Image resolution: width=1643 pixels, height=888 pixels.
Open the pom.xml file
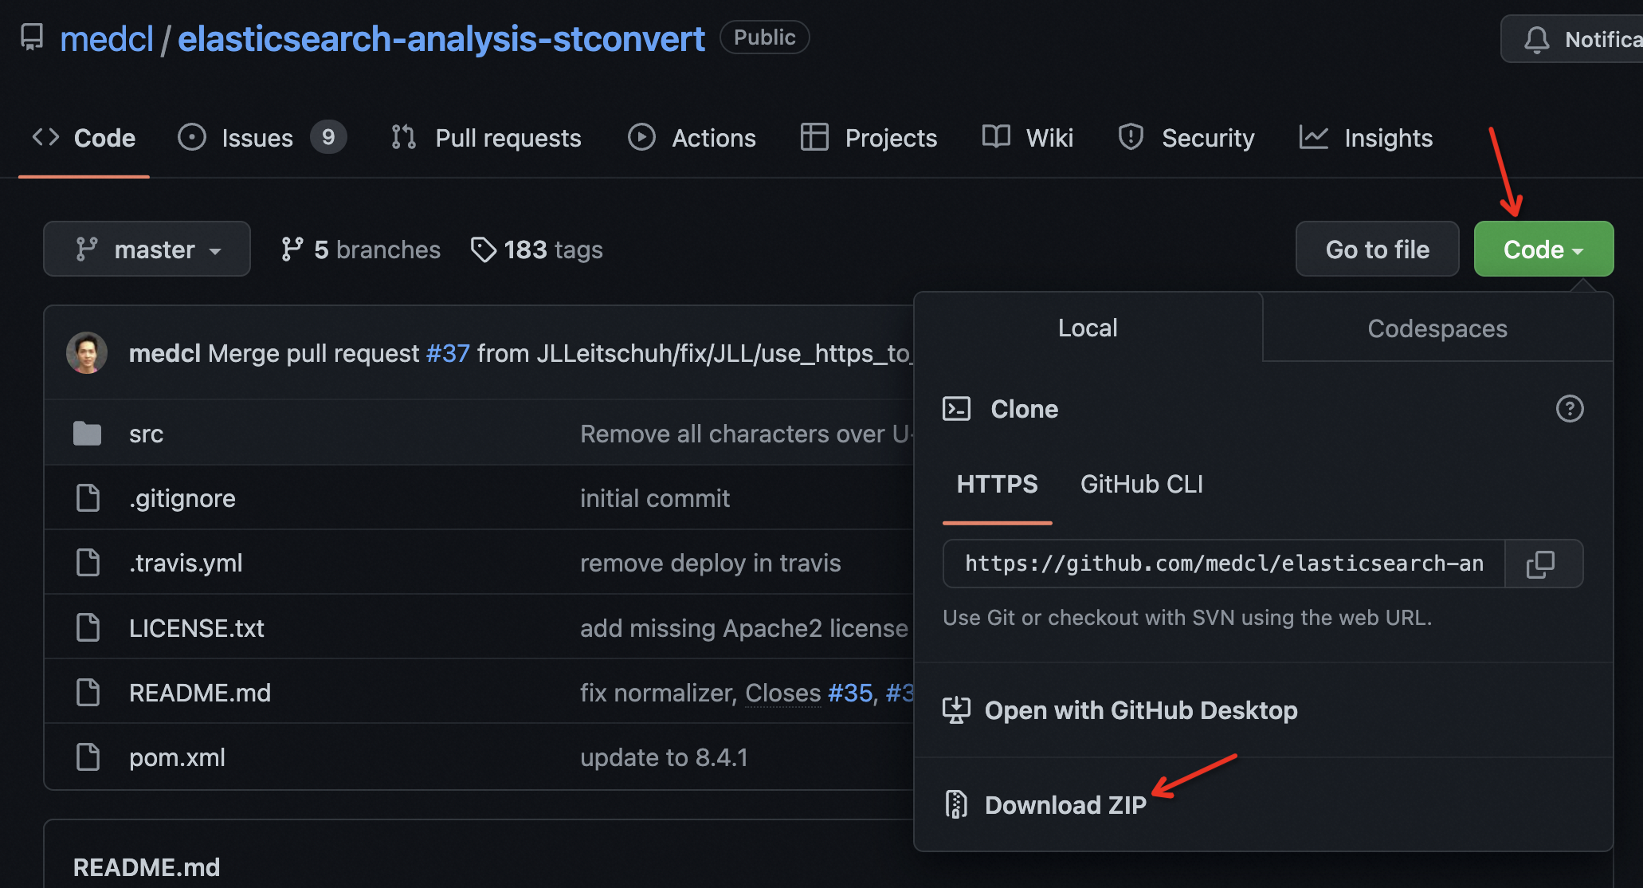point(177,757)
